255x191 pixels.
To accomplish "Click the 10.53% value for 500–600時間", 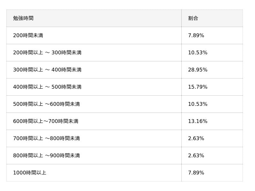I will tap(198, 104).
